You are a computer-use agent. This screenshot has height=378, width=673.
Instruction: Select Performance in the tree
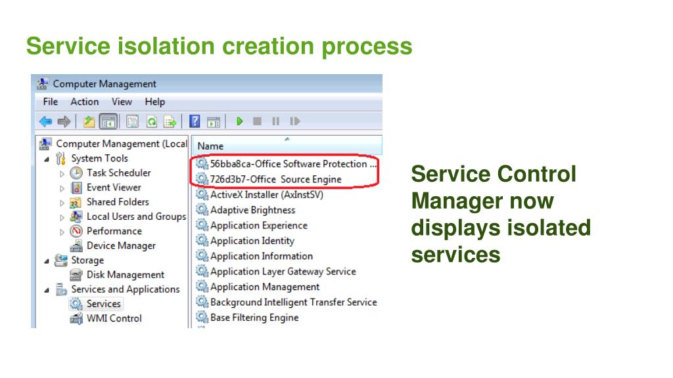pyautogui.click(x=114, y=231)
